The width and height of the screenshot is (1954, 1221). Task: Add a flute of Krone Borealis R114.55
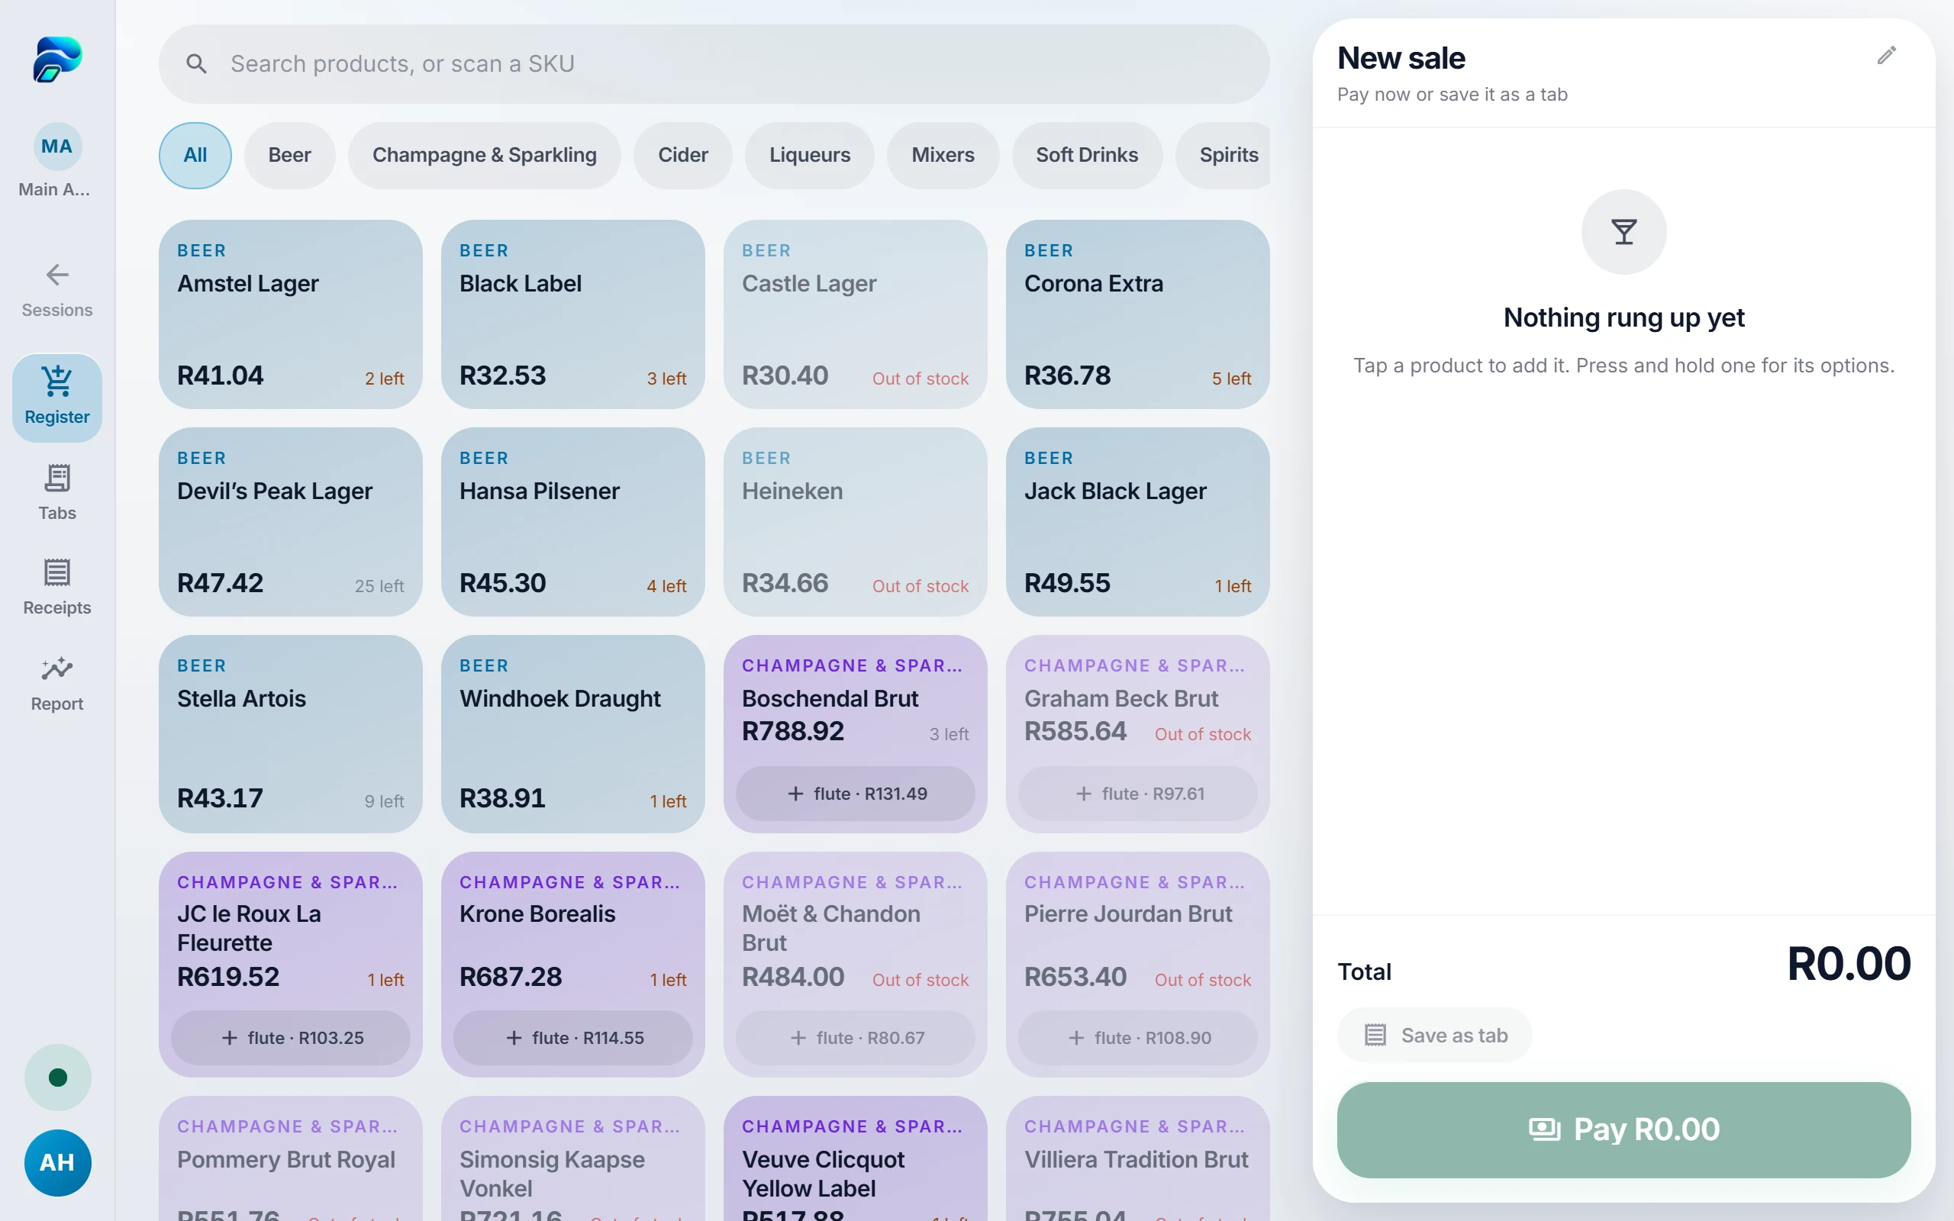click(573, 1038)
